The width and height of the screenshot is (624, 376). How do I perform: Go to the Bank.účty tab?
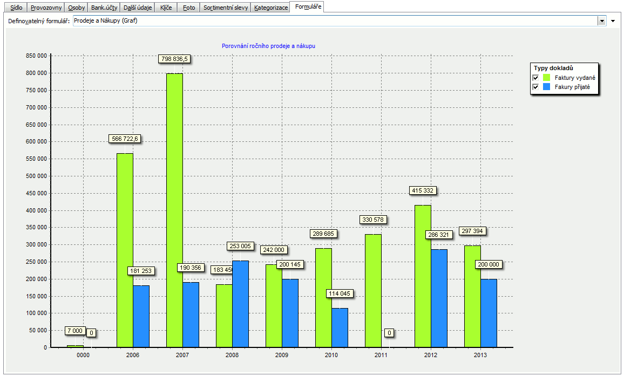pos(104,8)
